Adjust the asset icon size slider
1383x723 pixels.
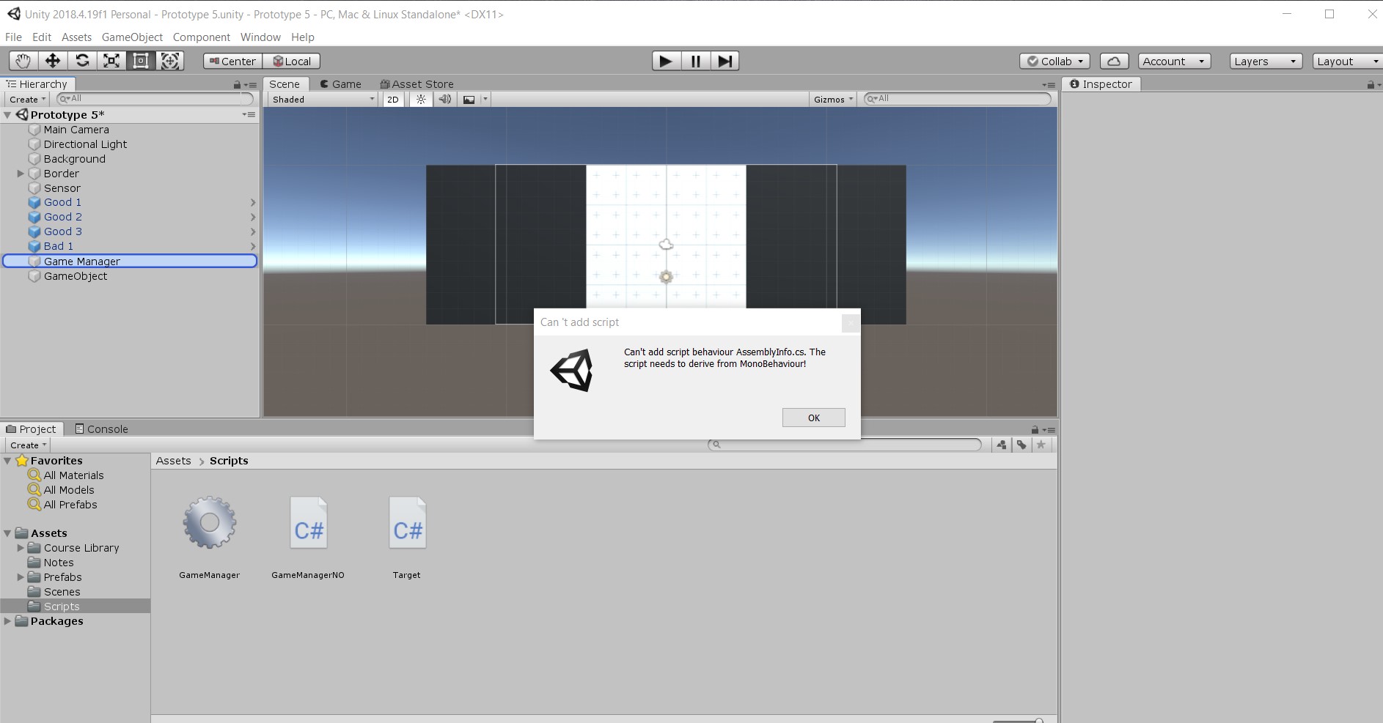pyautogui.click(x=1038, y=721)
